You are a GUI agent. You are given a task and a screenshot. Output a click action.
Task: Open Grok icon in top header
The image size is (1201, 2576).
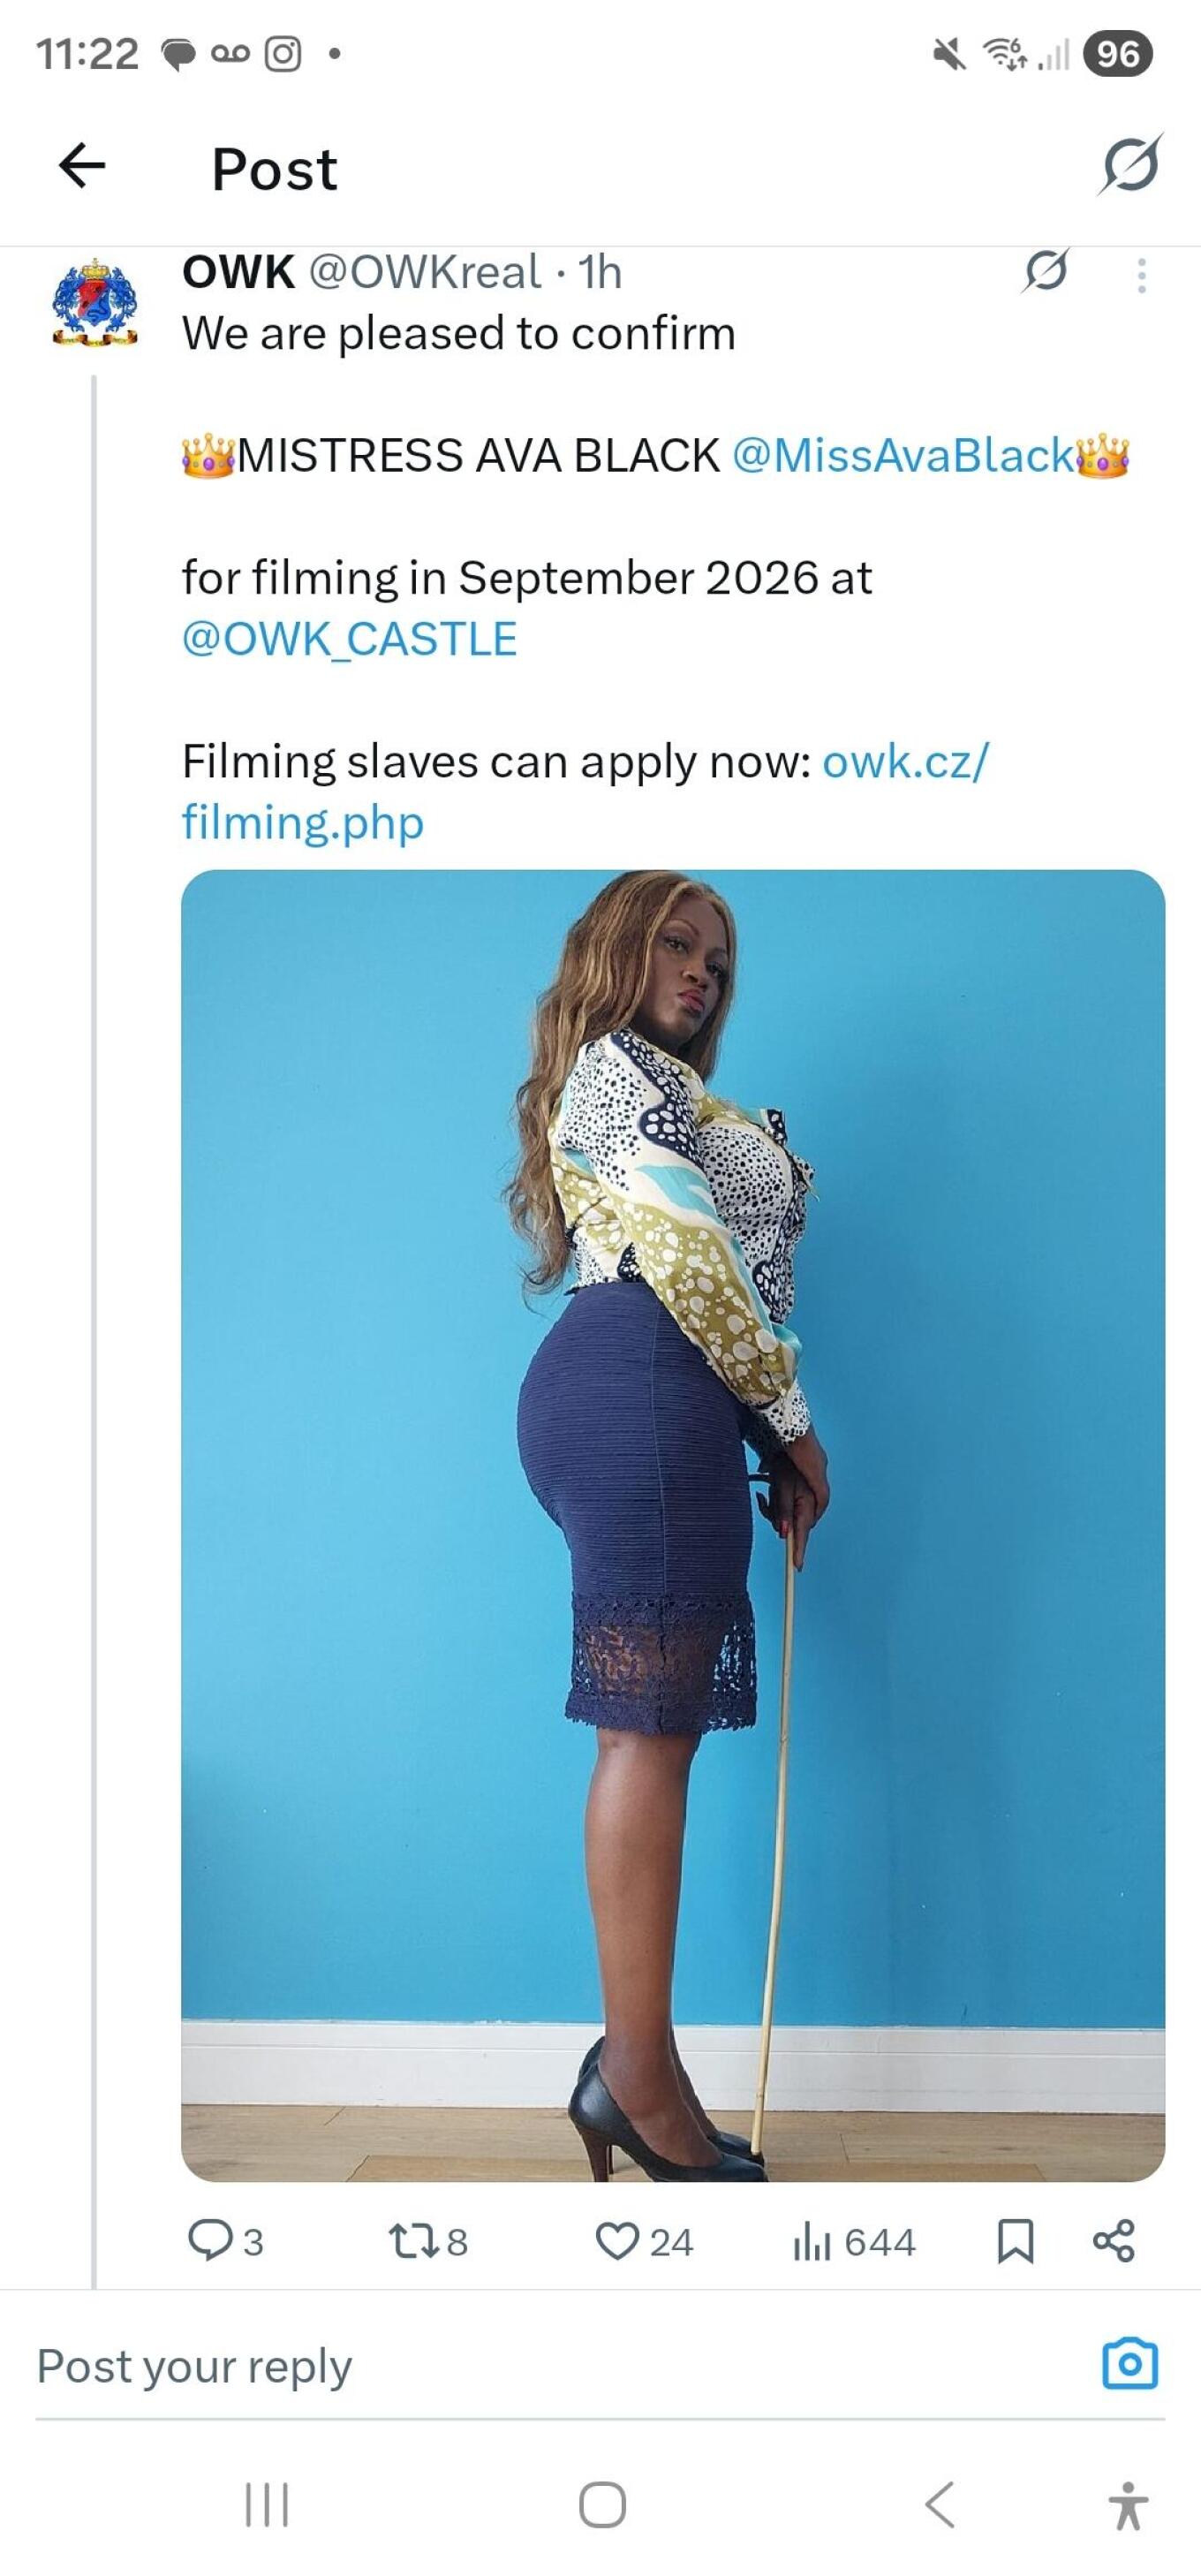1130,164
